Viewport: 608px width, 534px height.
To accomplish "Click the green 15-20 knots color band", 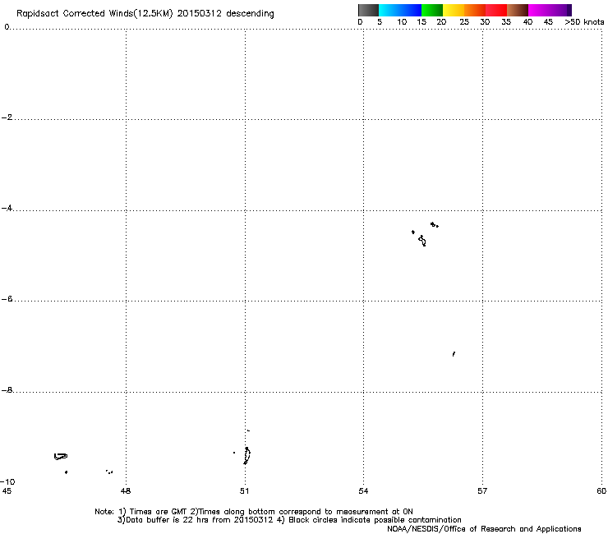I will pyautogui.click(x=432, y=10).
